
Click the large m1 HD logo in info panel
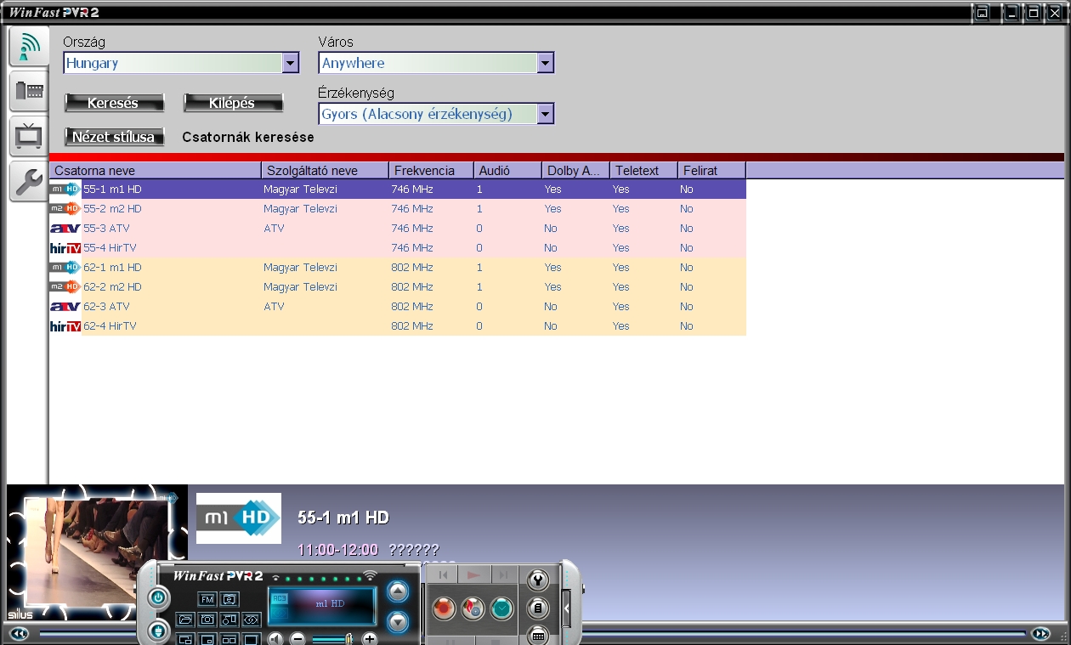[239, 518]
